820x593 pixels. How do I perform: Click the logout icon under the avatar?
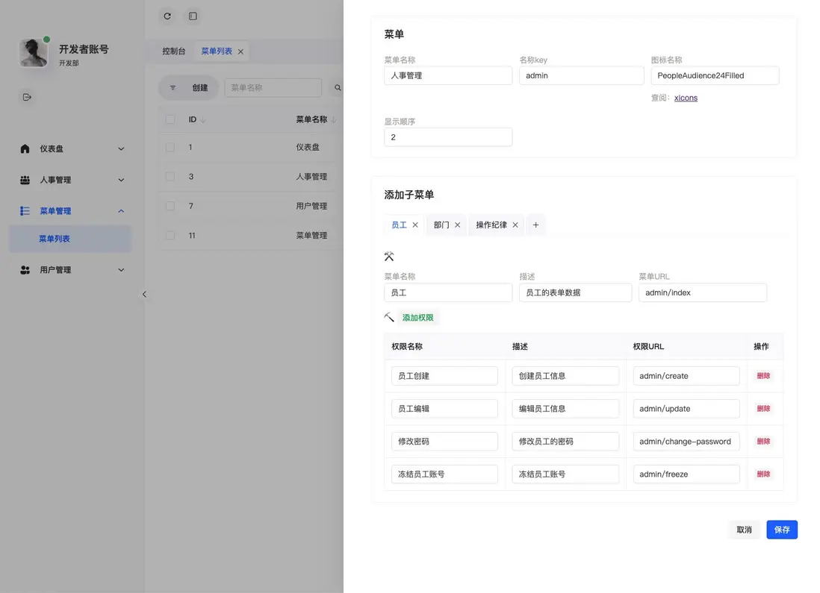point(27,97)
